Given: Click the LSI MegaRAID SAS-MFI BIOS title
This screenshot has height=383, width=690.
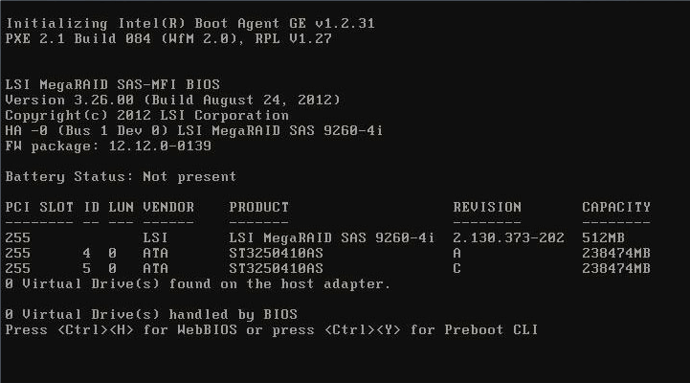Looking at the screenshot, I should point(112,84).
